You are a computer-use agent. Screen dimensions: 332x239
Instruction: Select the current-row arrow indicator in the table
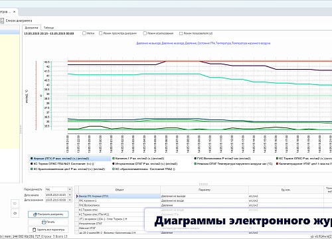coord(77,196)
